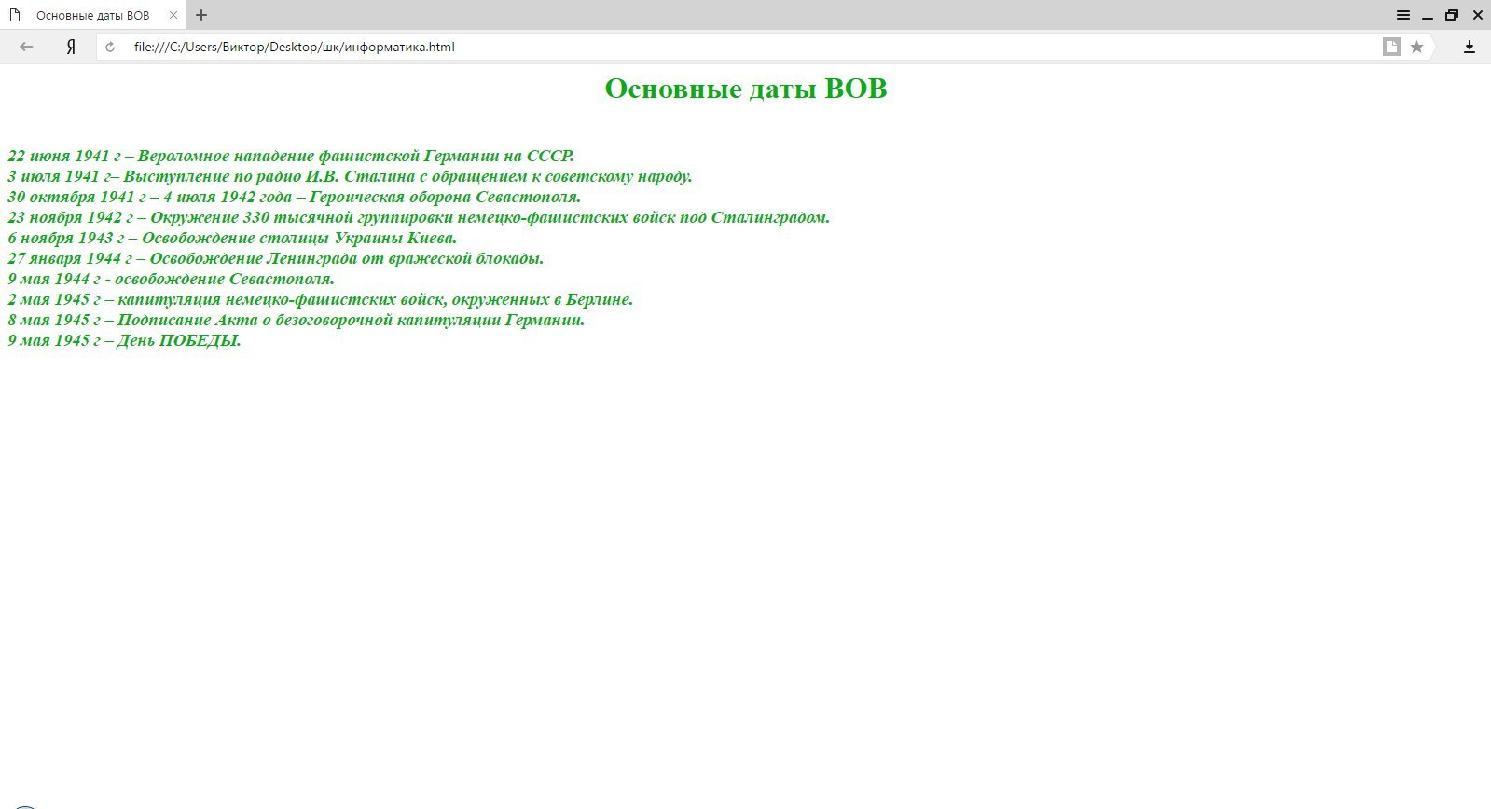Minimize the browser window
This screenshot has width=1491, height=809.
click(x=1427, y=15)
